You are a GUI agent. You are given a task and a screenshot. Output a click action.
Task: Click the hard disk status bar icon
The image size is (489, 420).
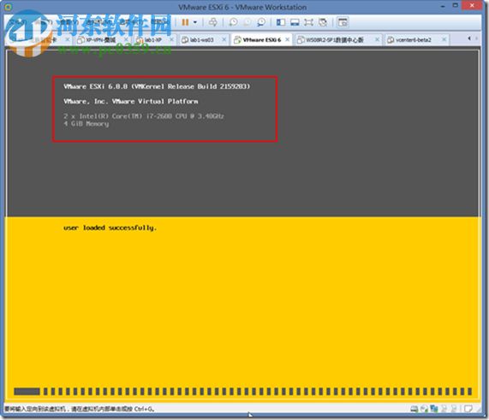tap(414, 409)
